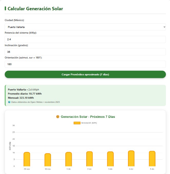Click the Orientación (azimut, sur = 180°): label
Viewport: 170px width, 174px height.
click(23, 58)
